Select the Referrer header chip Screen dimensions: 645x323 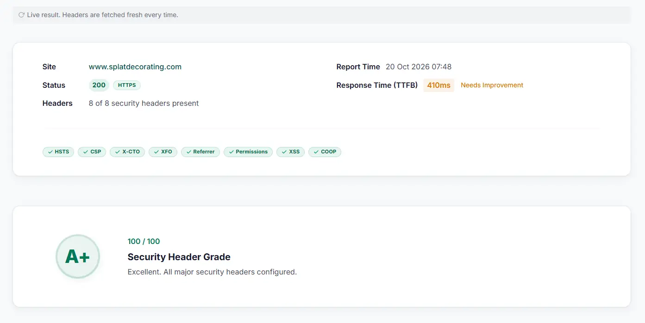(x=200, y=152)
